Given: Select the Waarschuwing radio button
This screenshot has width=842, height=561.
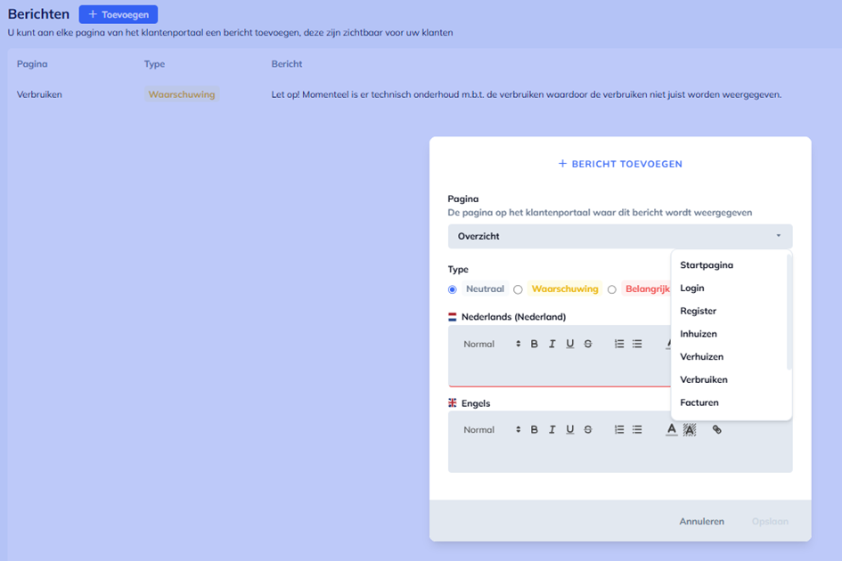Looking at the screenshot, I should point(518,289).
